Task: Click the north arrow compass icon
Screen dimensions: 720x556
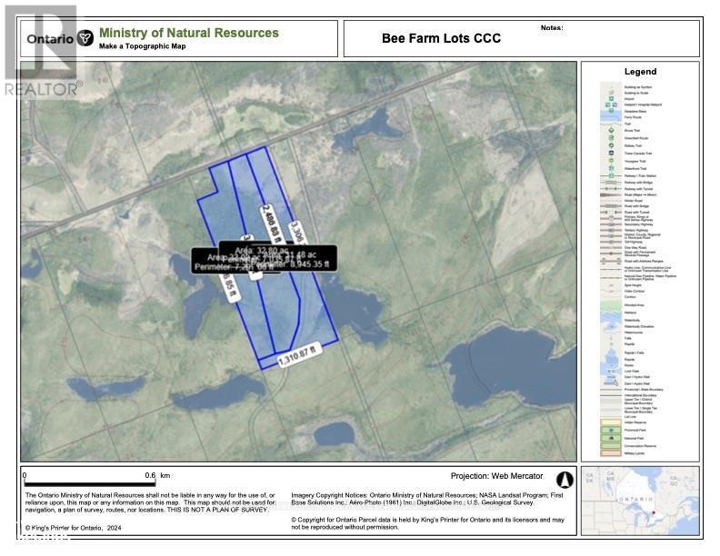Action: pos(562,477)
